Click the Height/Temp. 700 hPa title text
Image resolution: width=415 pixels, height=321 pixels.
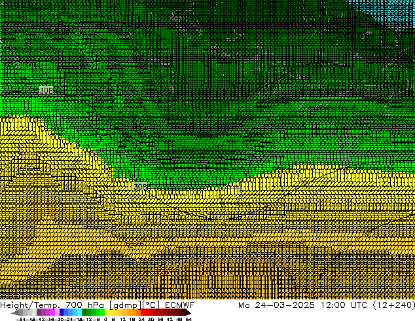[x=52, y=305]
